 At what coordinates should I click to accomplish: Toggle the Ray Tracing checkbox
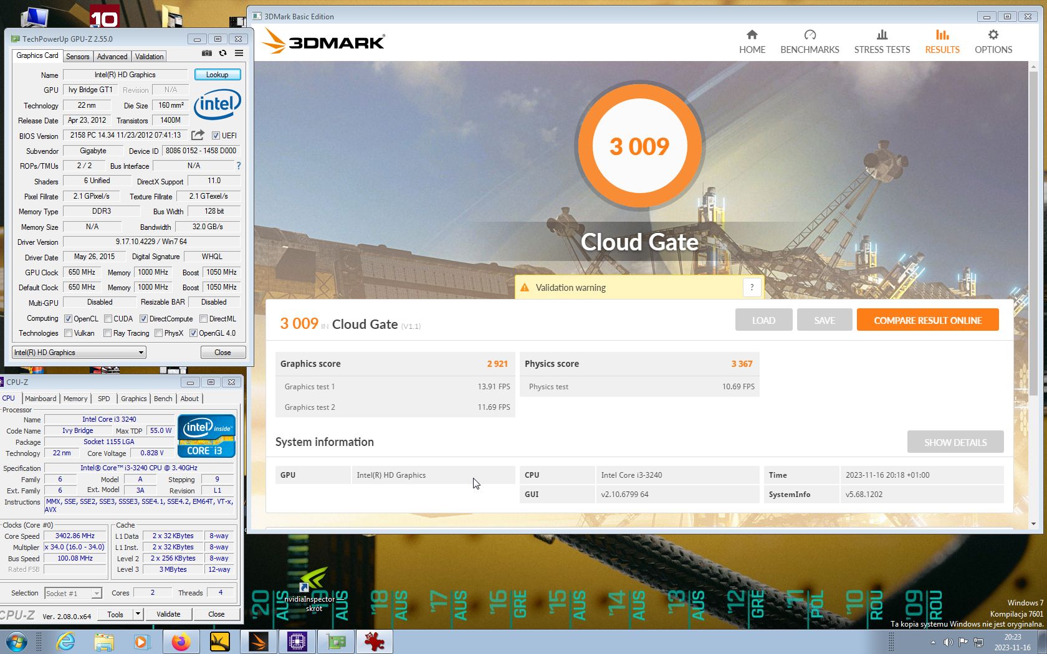(x=108, y=333)
